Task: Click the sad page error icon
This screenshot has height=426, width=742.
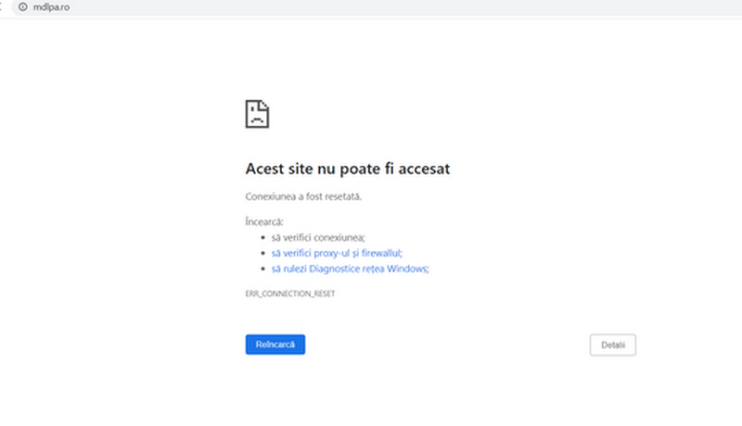Action: pos(257,113)
